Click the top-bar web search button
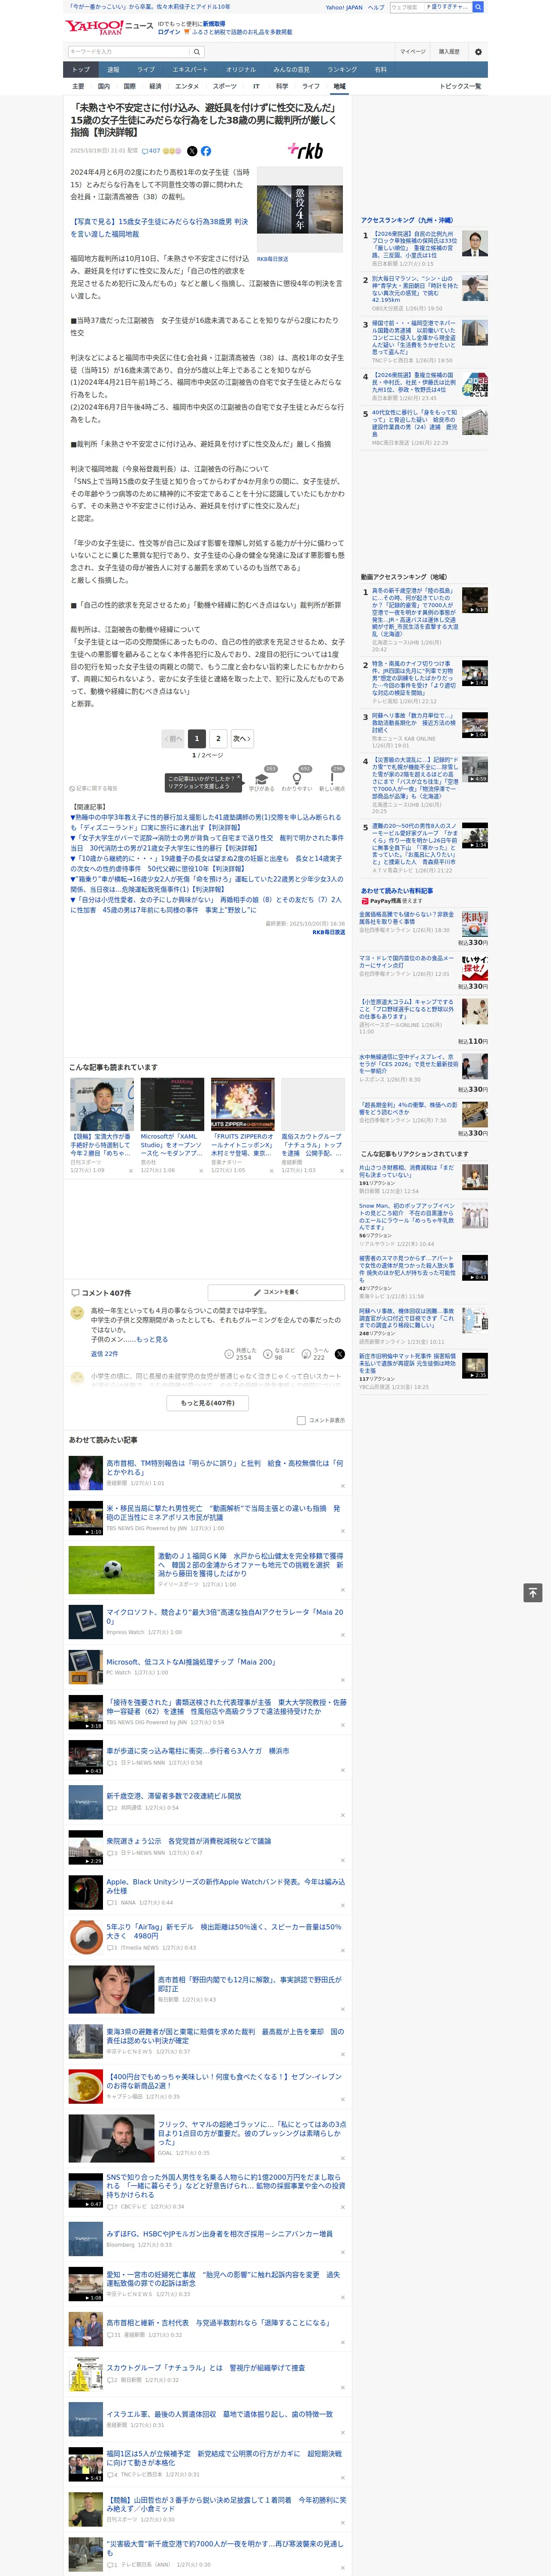The width and height of the screenshot is (551, 2576). click(478, 7)
